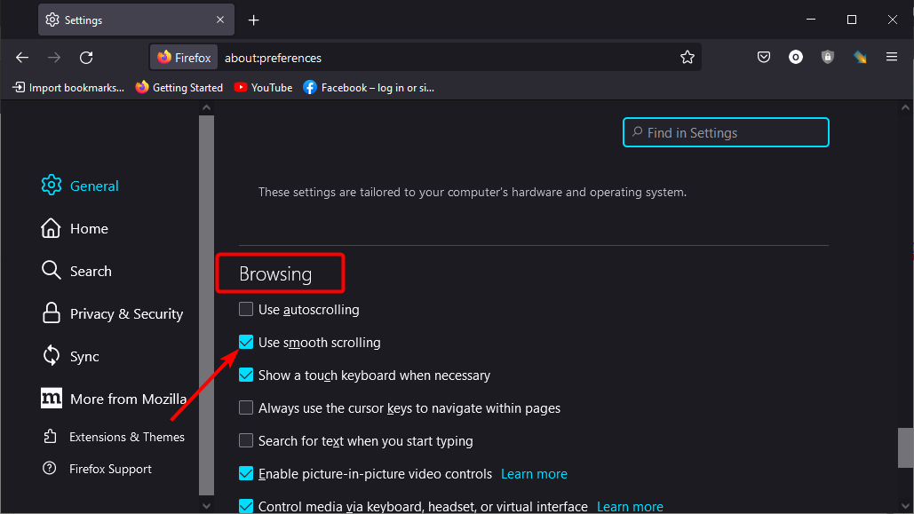Select the Settings browser tab
This screenshot has width=914, height=514.
(137, 20)
